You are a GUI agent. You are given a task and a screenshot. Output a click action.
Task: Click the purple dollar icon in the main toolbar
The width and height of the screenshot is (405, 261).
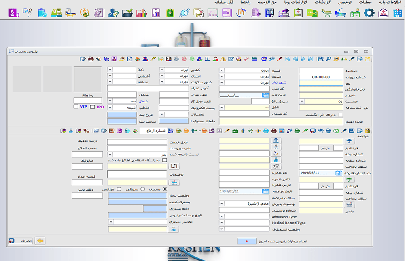pyautogui.click(x=14, y=13)
